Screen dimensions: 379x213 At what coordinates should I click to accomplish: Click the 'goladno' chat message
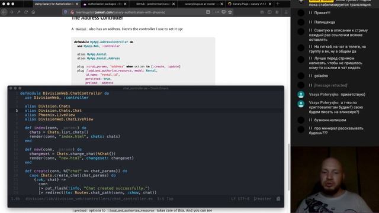pos(321,76)
